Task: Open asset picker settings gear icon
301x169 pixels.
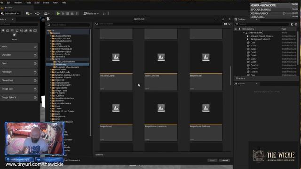Action: (230, 24)
